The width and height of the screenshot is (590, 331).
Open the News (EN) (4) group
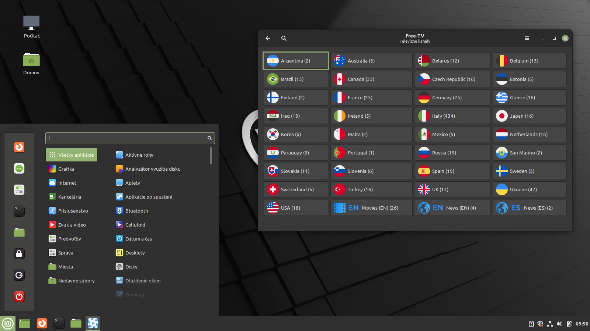tap(452, 208)
